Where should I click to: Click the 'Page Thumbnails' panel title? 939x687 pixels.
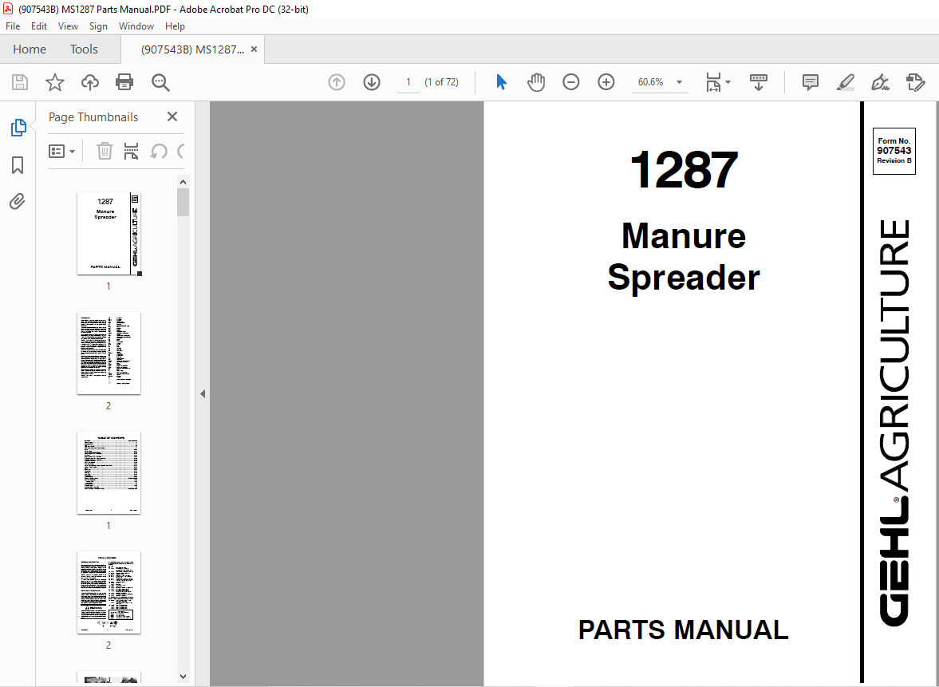click(x=93, y=117)
